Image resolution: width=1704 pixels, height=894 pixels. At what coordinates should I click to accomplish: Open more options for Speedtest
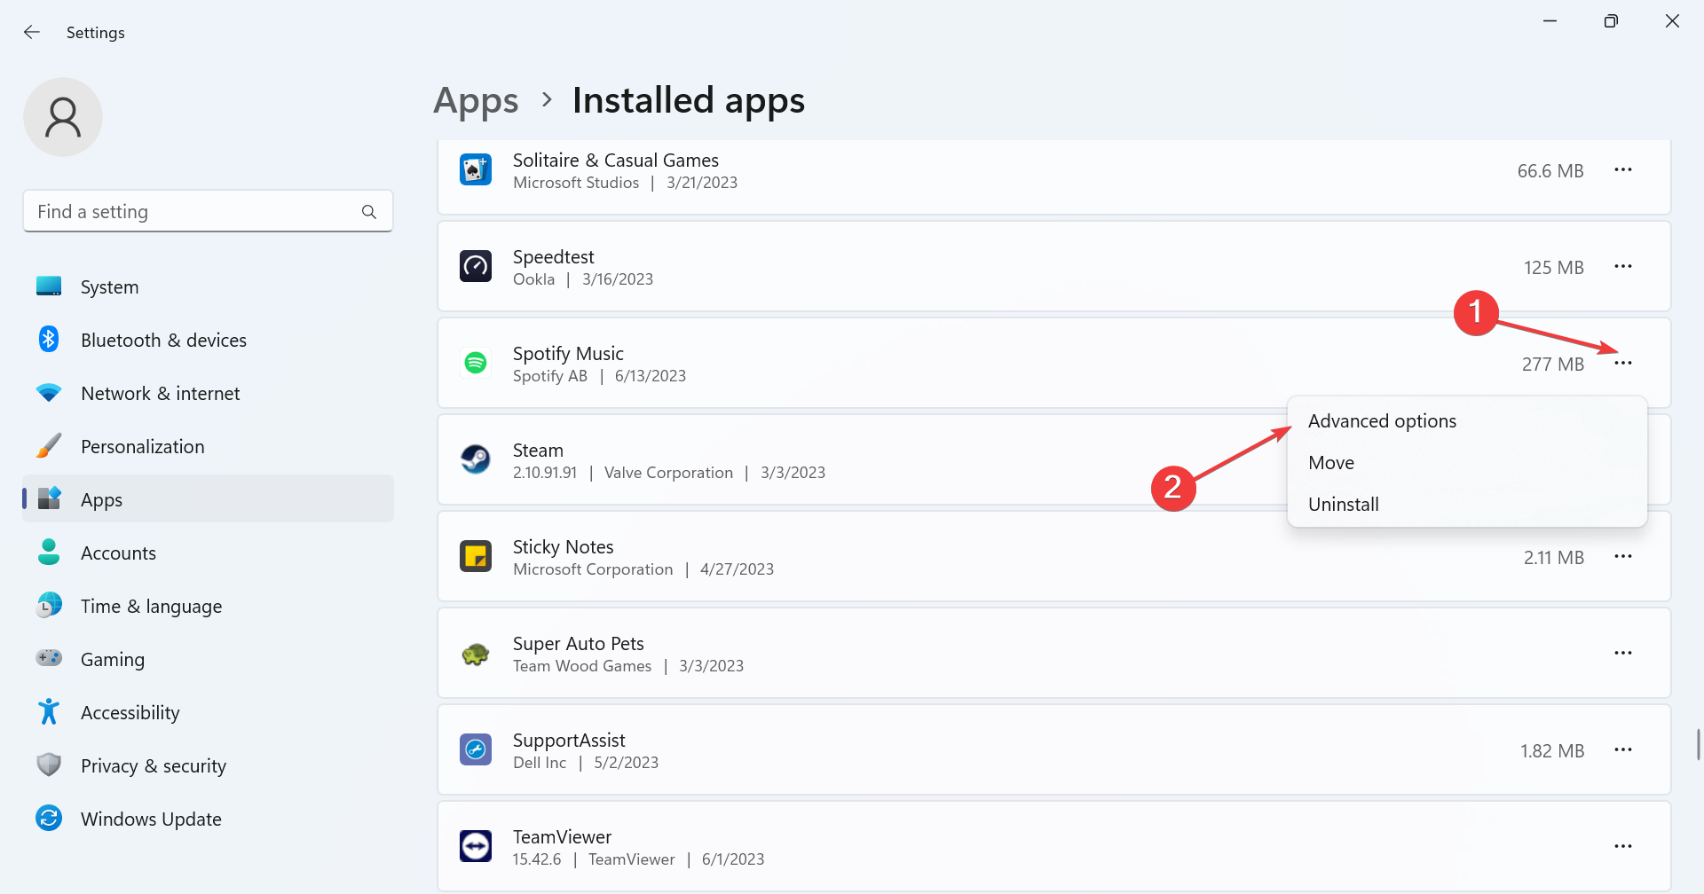[x=1623, y=267]
